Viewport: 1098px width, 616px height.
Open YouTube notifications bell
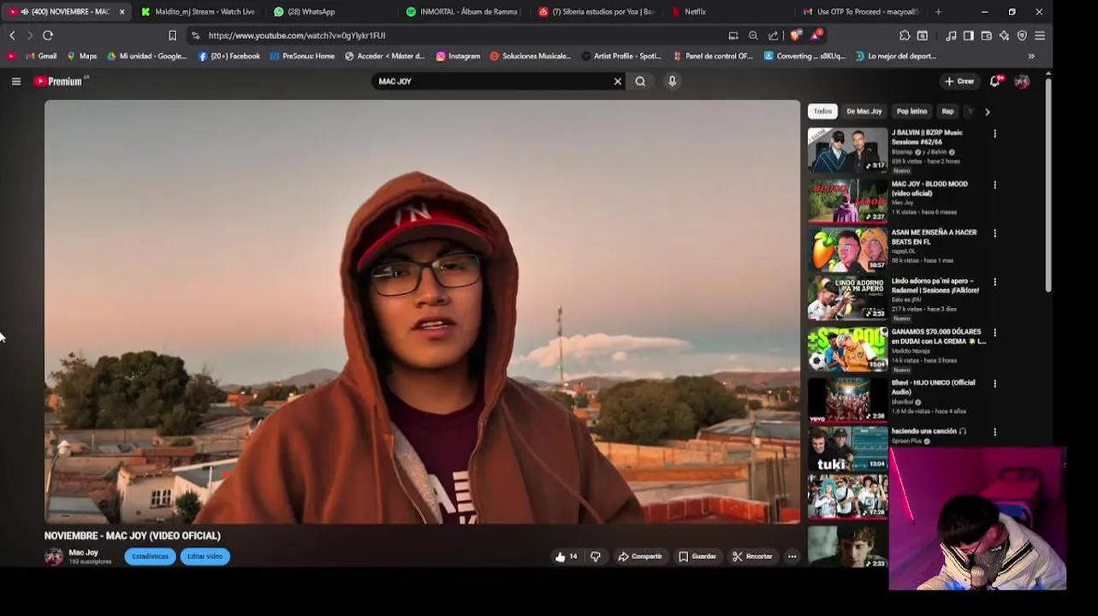(x=994, y=81)
